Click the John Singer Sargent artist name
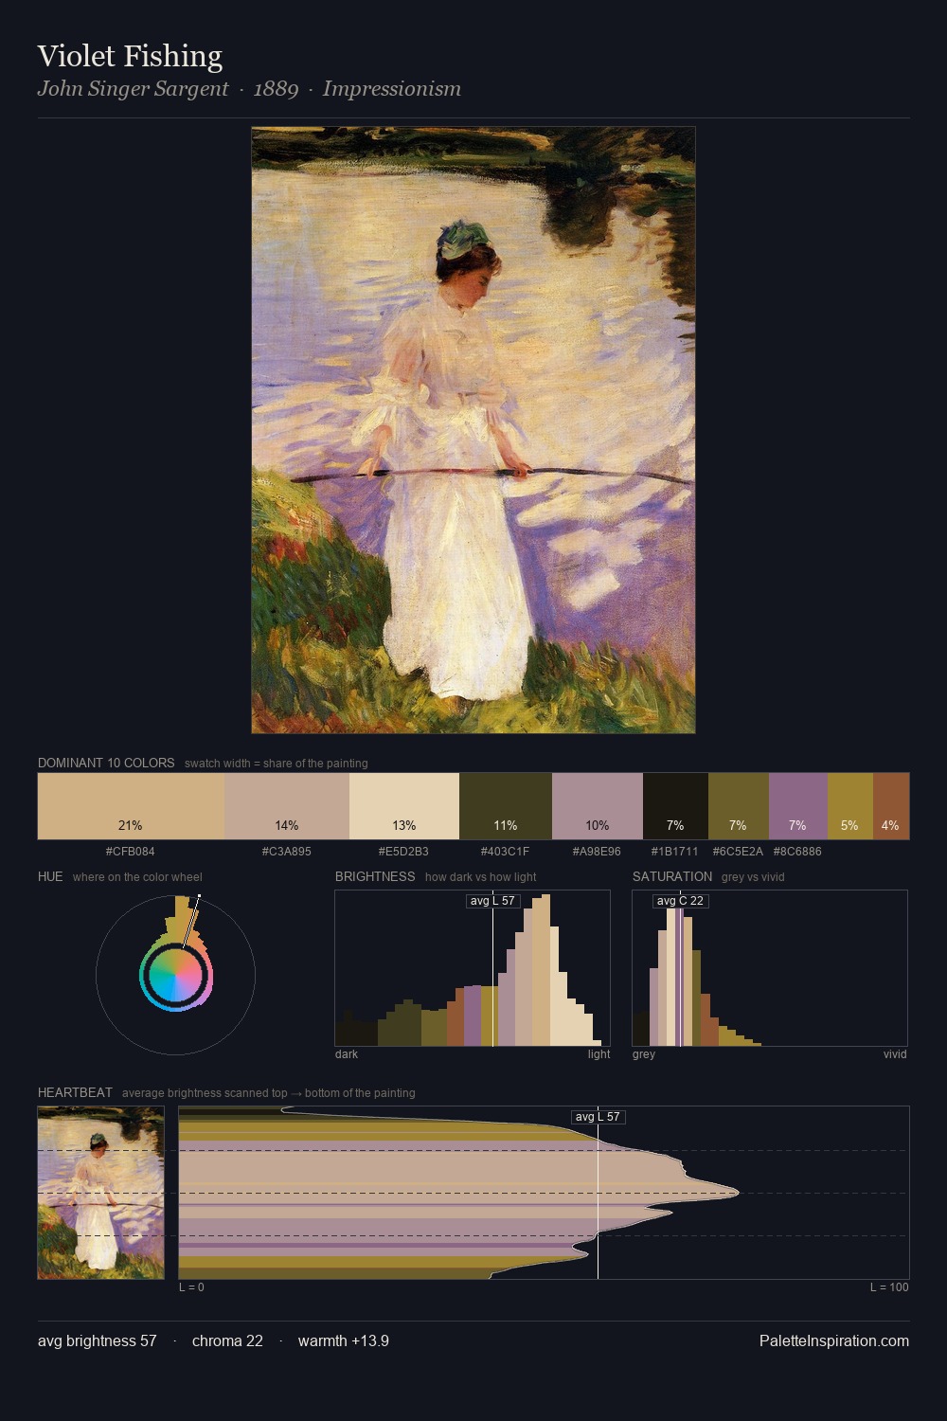 tap(133, 89)
